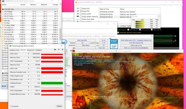The image size is (186, 109).
Task: Click the thermometer icon beside CPU Package
Action: (3, 12)
